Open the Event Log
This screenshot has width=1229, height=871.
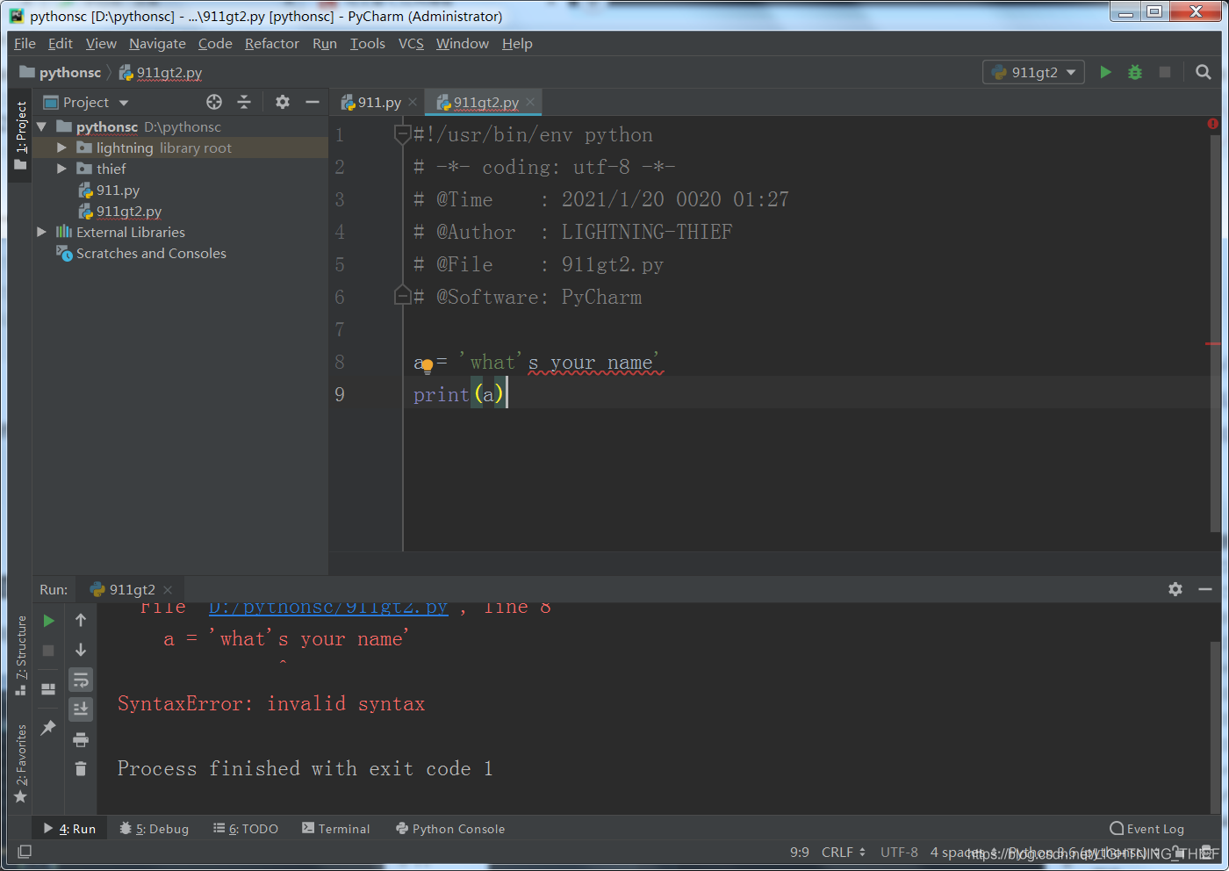click(x=1147, y=828)
